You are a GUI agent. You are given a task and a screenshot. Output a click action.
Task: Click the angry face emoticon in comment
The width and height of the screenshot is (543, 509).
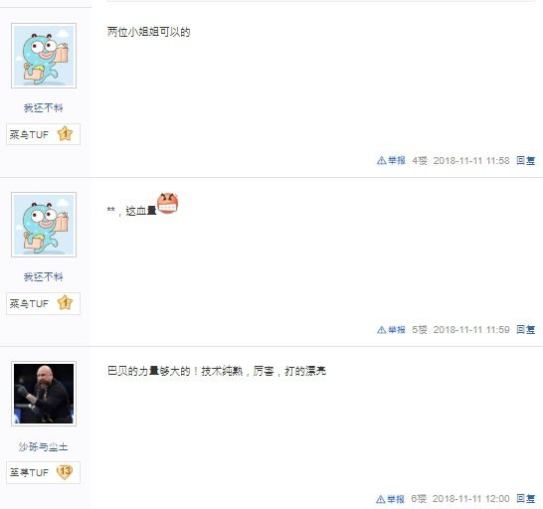(x=168, y=203)
